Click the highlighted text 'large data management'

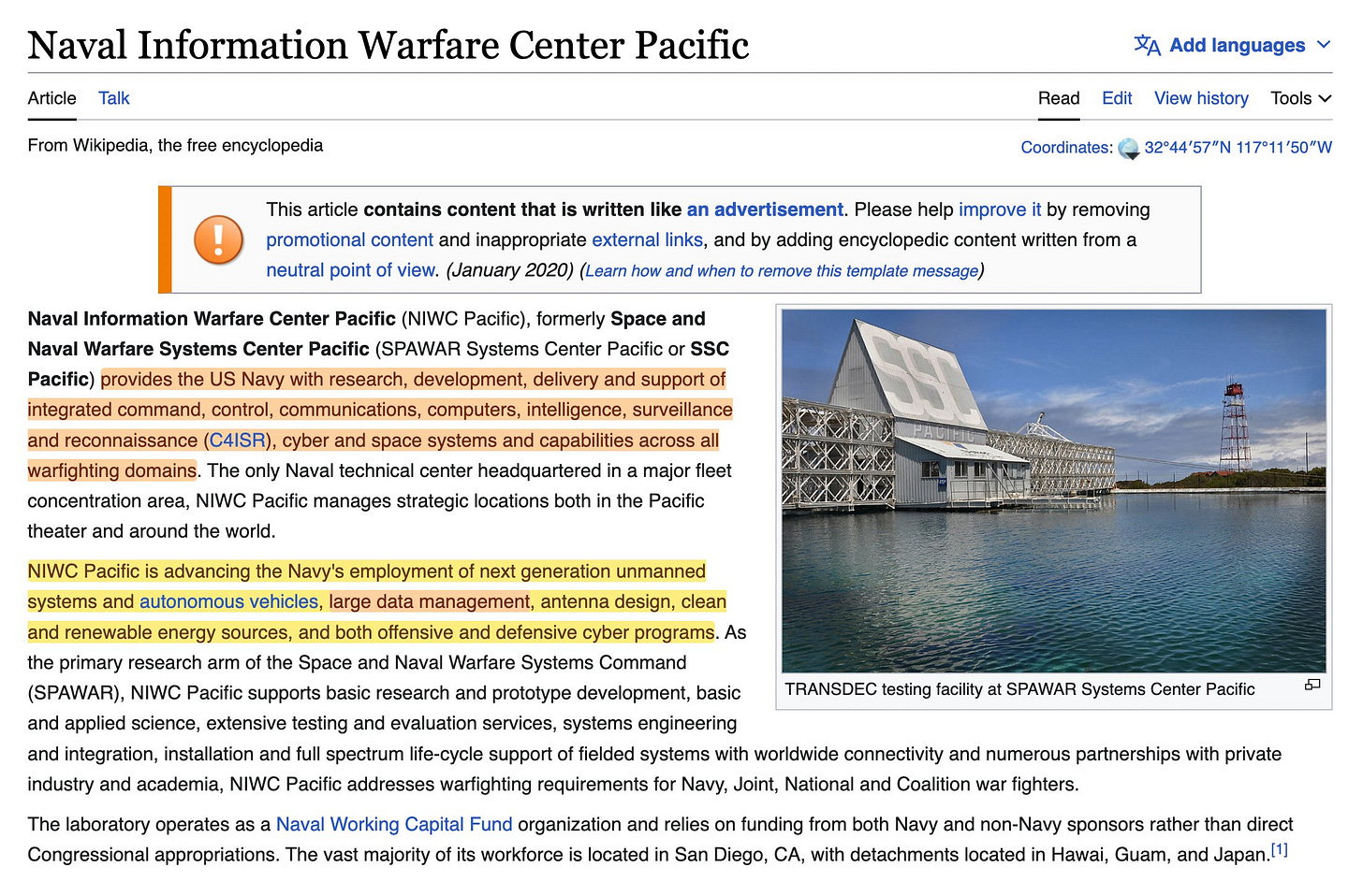click(430, 601)
